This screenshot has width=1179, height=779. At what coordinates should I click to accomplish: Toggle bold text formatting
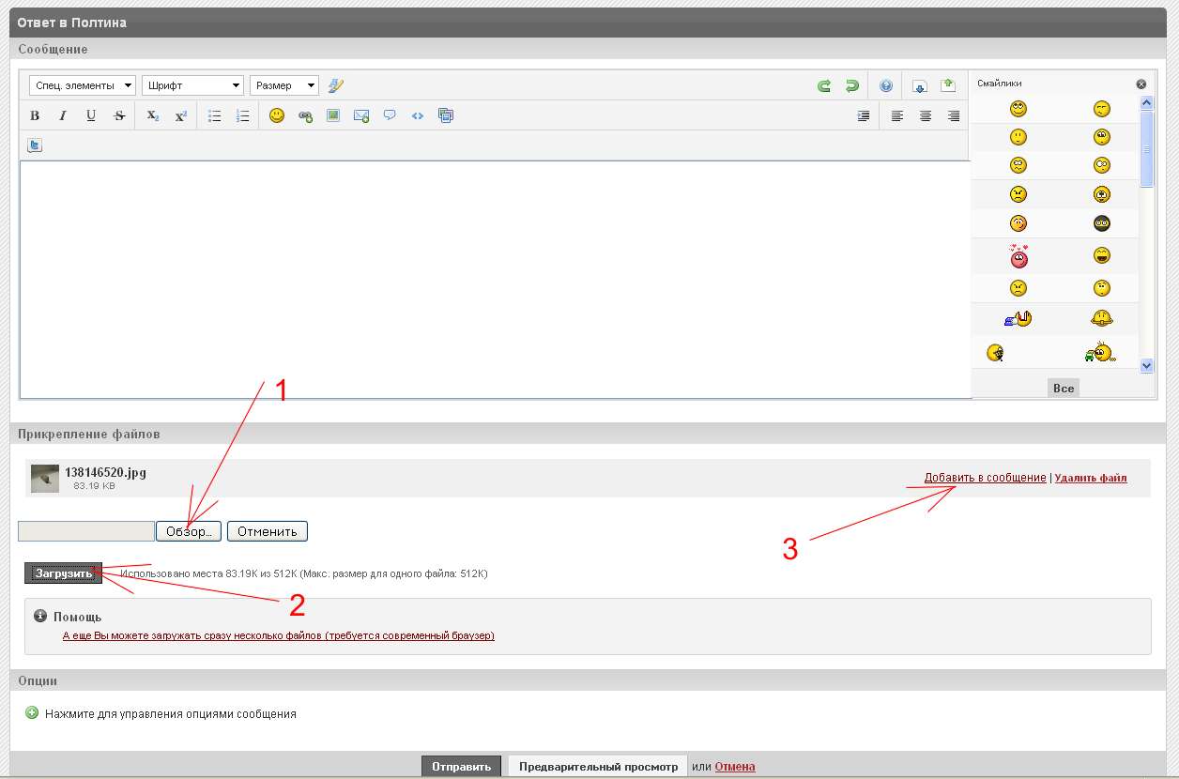[x=35, y=116]
